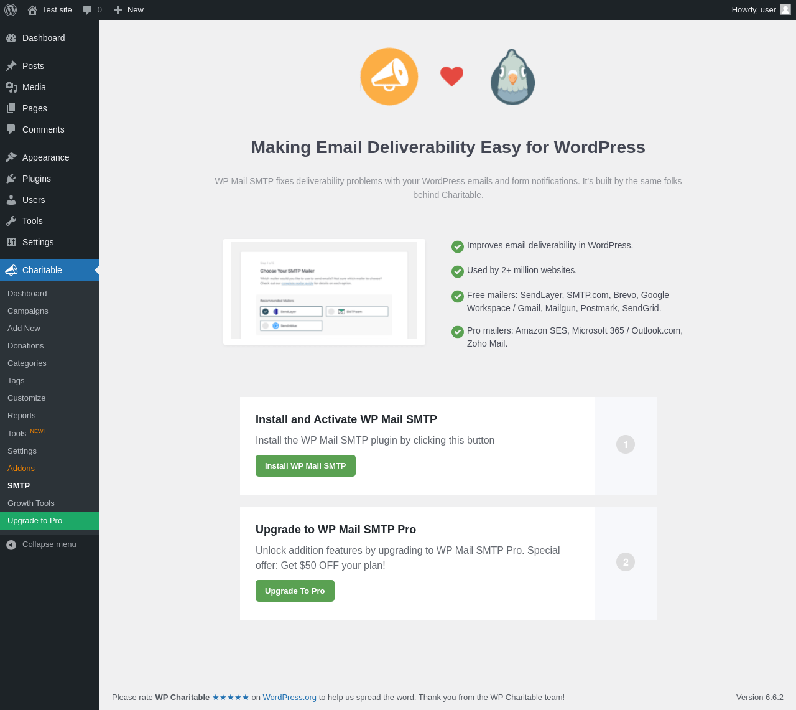Click Install WP Mail SMTP button
Screen dimensions: 796x710
tap(305, 466)
